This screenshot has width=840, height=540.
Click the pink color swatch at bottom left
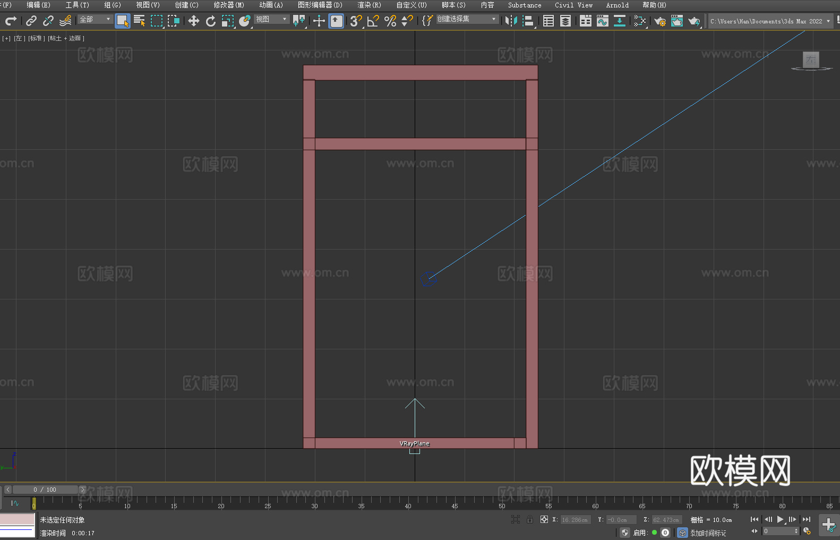pos(17,519)
